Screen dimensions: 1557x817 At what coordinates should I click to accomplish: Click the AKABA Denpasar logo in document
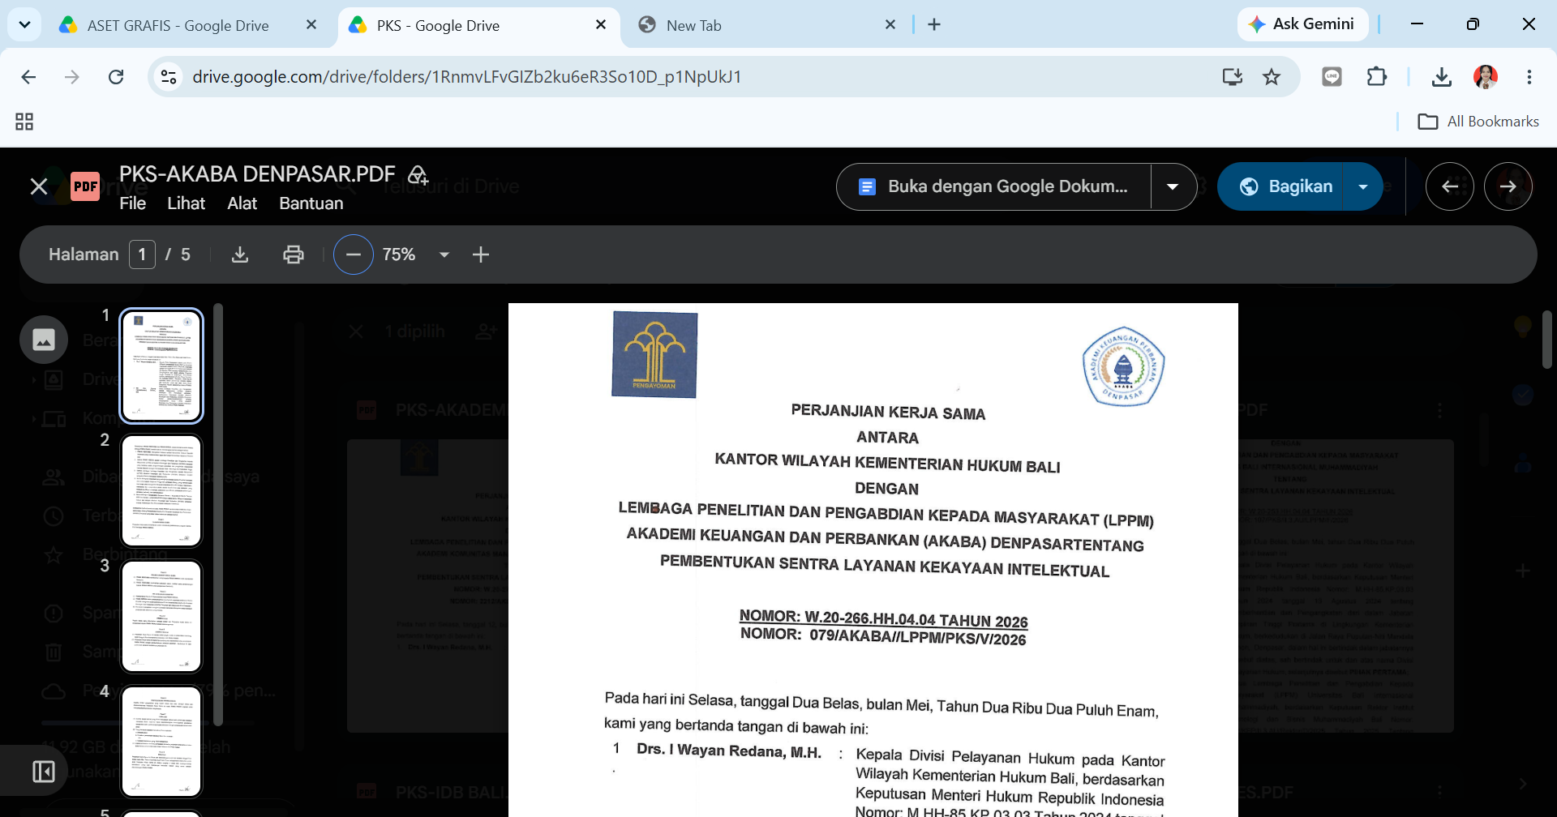[1123, 366]
